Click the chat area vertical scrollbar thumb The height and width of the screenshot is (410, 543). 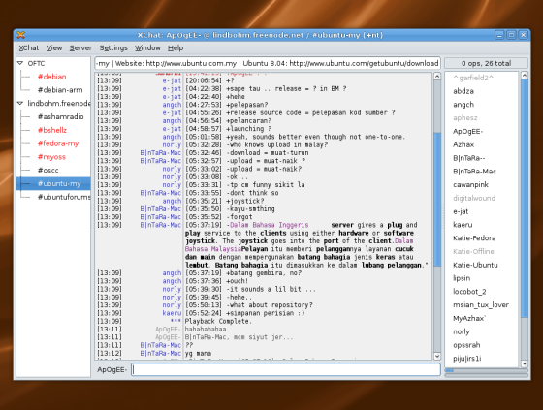(437, 200)
